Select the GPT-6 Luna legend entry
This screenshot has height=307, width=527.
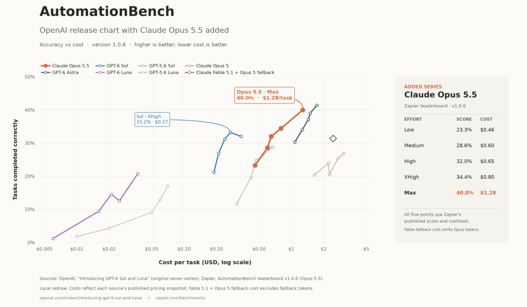[113, 73]
